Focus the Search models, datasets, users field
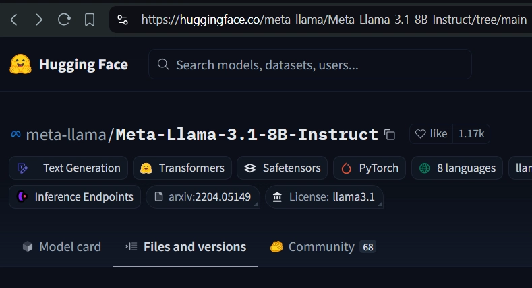The width and height of the screenshot is (532, 288). point(309,65)
